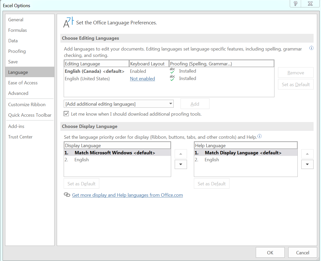
Task: Open 'Get more display and Help languages' link
Action: [x=127, y=195]
